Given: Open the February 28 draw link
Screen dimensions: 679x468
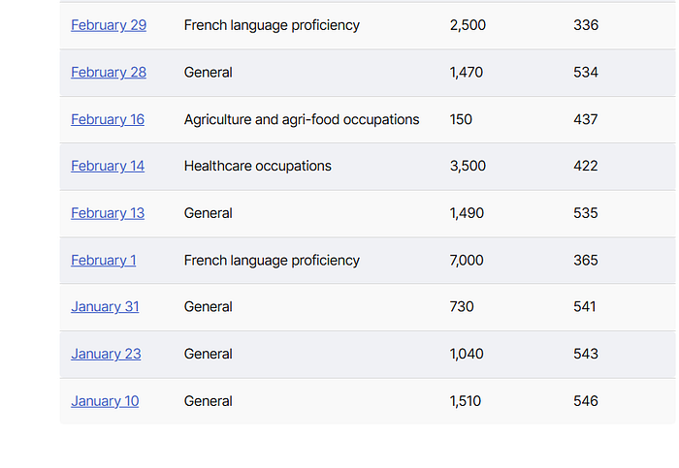Looking at the screenshot, I should pyautogui.click(x=109, y=73).
